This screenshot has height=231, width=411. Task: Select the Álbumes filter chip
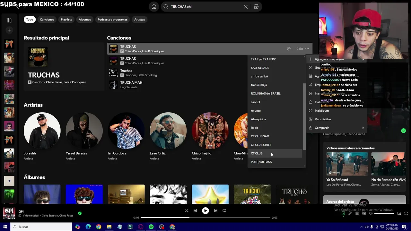tap(85, 20)
